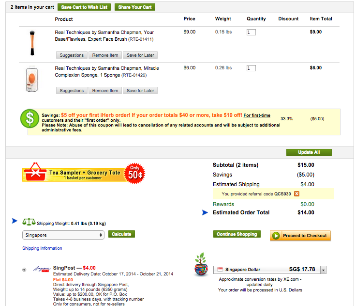Click the Share Your Cart button
This screenshot has width=355, height=306.
(135, 7)
